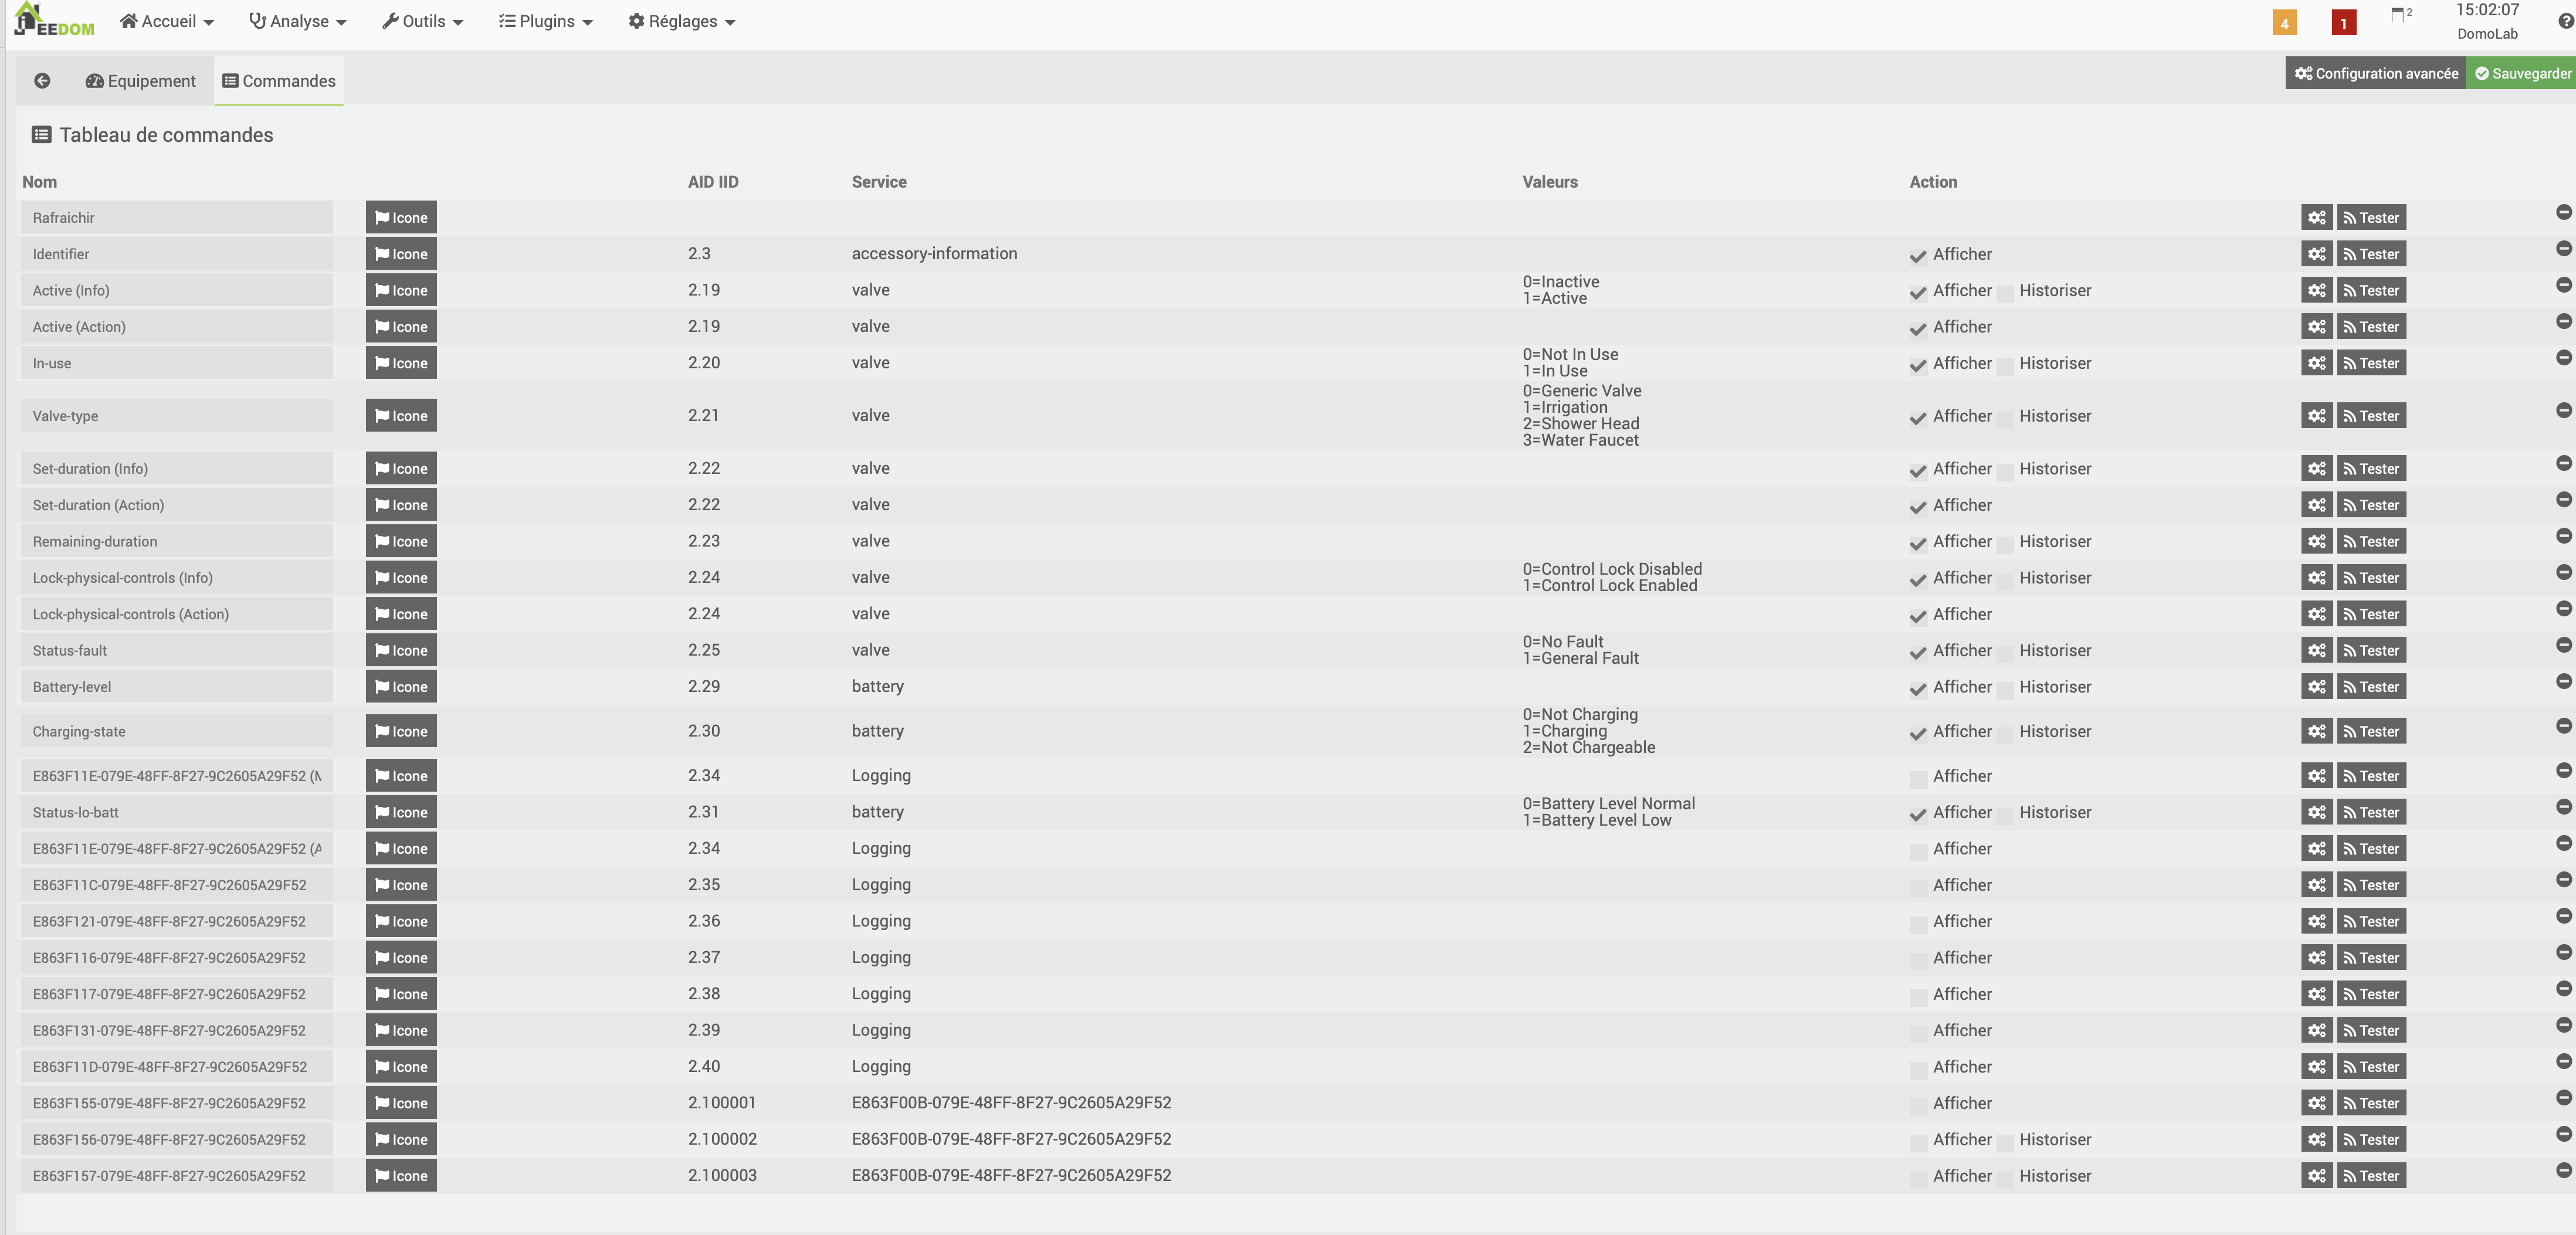Enable Afficher for Logging 2.35 row
Viewport: 2576px width, 1235px height.
1917,887
